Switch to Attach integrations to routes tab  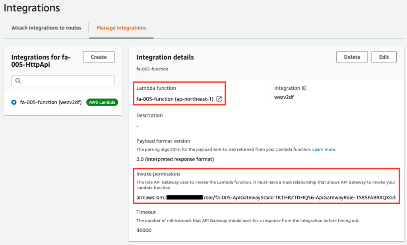click(47, 28)
